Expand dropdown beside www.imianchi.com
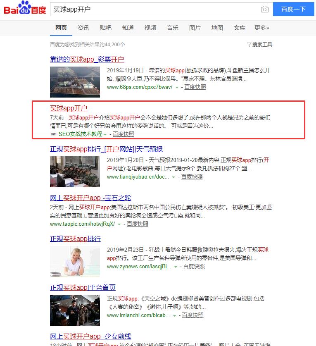316x346 pixels. pos(174,316)
